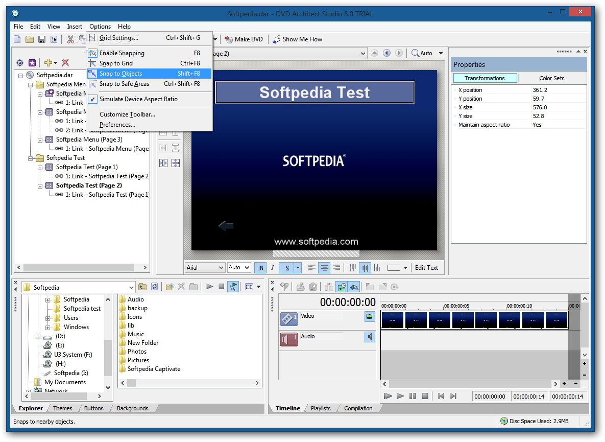605x442 pixels.
Task: Set vertical alignment to bottom
Action: click(377, 268)
